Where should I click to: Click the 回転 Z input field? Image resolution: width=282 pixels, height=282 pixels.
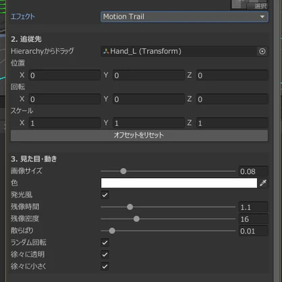click(232, 99)
